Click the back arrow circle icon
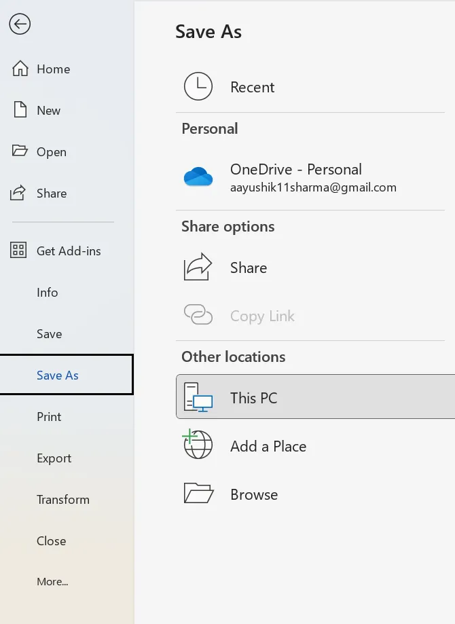 pyautogui.click(x=20, y=24)
